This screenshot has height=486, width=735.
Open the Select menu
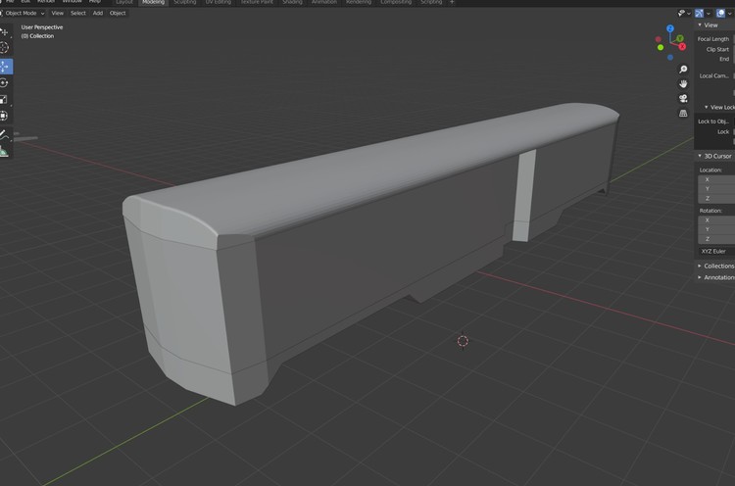click(x=78, y=13)
